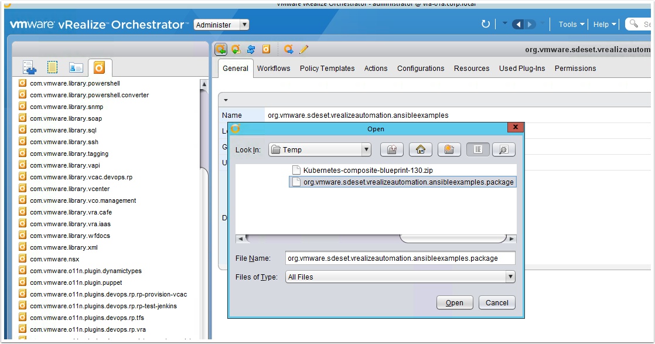Click the export package toolbar icon
The height and width of the screenshot is (344, 655).
(x=289, y=49)
